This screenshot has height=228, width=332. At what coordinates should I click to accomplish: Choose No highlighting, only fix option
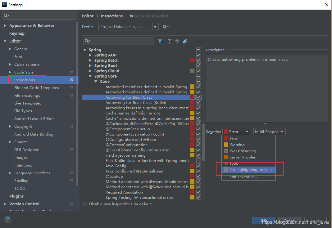tap(248, 170)
